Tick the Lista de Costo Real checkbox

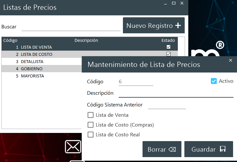coord(91,135)
